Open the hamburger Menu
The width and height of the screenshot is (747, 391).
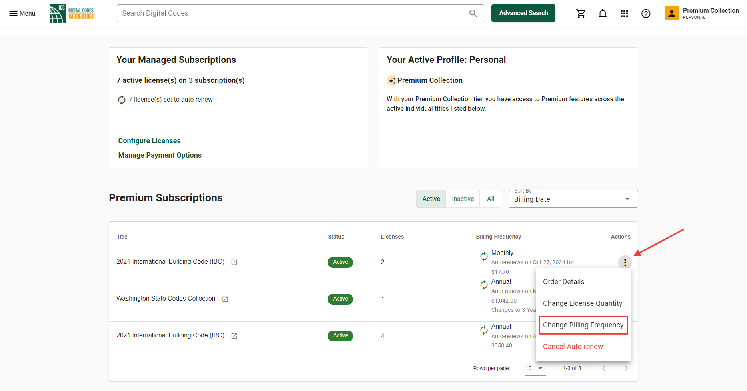(22, 13)
